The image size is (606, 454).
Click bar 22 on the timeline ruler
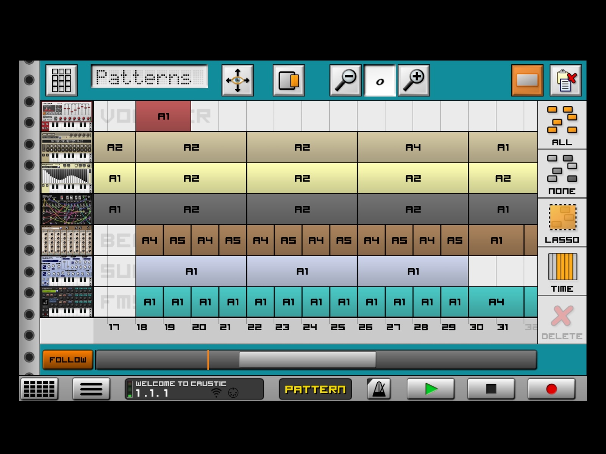(255, 327)
